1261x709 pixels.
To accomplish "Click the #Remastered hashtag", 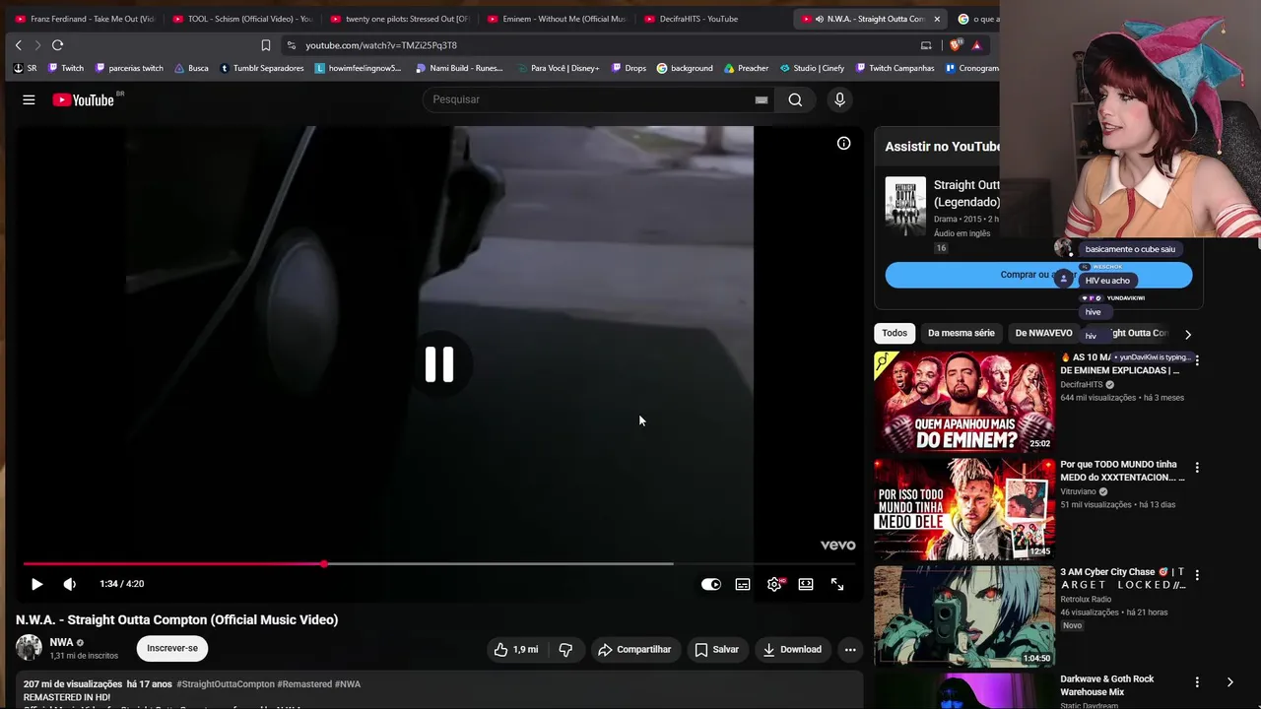I will (304, 684).
